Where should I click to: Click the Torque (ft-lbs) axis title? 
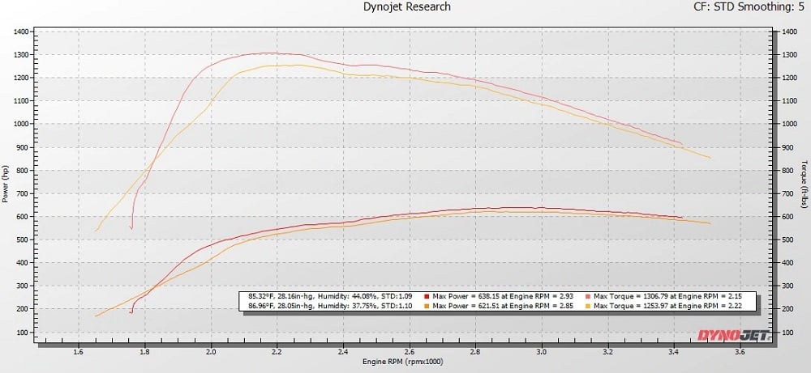click(805, 185)
